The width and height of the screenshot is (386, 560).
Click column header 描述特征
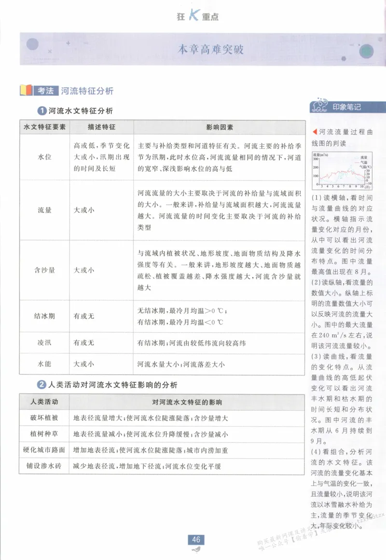[x=101, y=127]
